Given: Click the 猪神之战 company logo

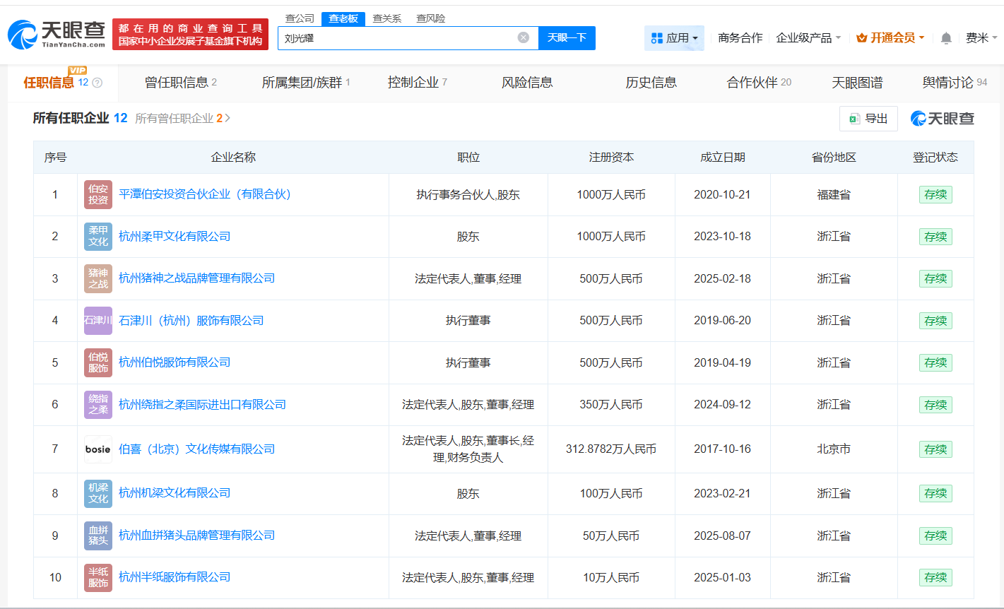Looking at the screenshot, I should (x=98, y=278).
